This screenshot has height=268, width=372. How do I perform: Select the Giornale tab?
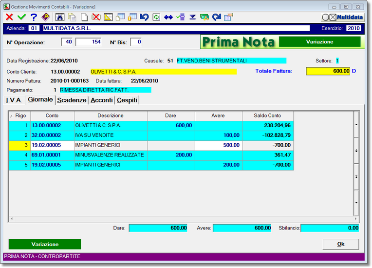(40, 99)
